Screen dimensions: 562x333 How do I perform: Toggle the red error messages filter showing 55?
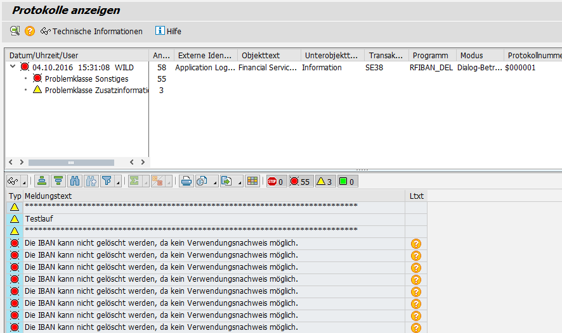tap(300, 182)
